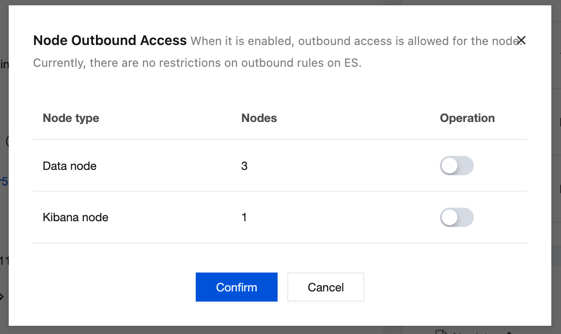Click the arrow icon at the left edge
Viewport: 561px width, 334px height.
(2, 296)
